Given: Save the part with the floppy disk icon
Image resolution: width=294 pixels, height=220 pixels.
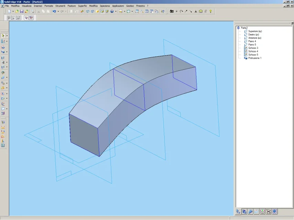Looking at the screenshot, I should tap(22, 11).
